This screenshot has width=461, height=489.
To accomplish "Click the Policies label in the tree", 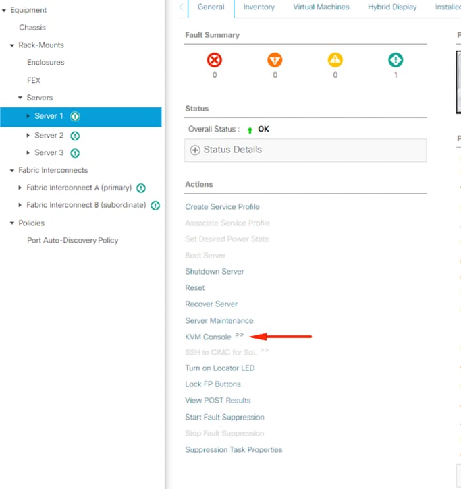I will [x=32, y=223].
